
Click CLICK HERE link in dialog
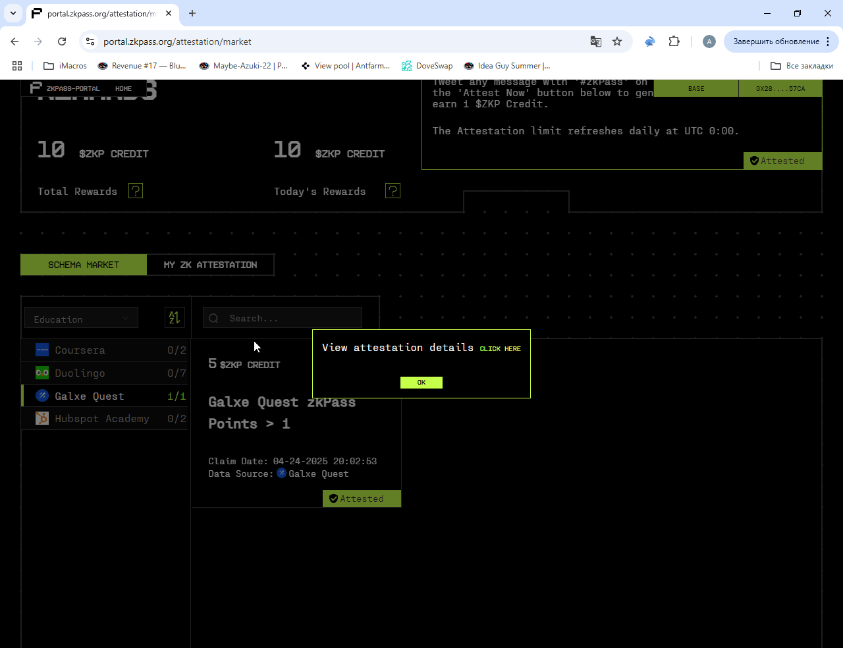coord(500,349)
